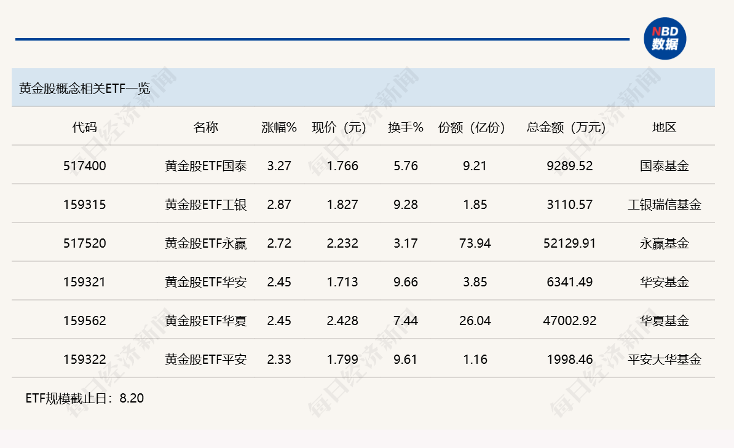
Task: Select total amount 1998.46
Action: [x=570, y=360]
